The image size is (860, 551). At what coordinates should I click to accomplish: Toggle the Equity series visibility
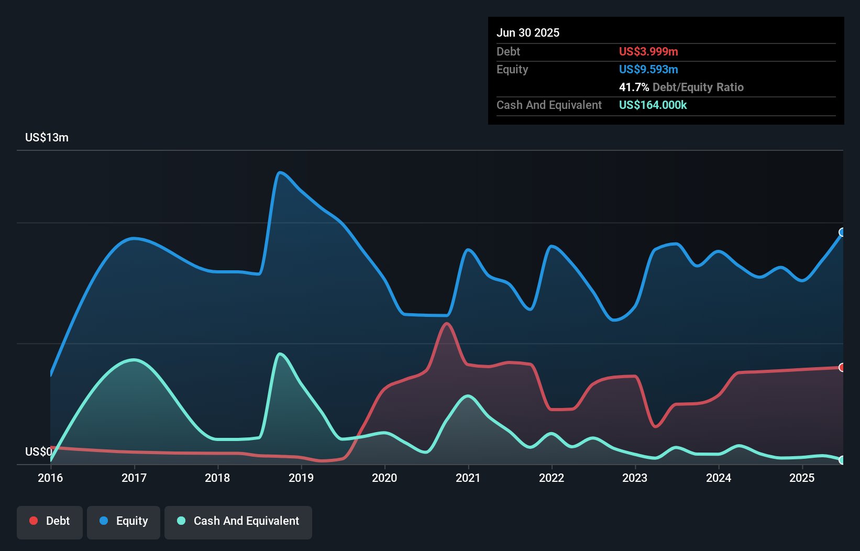[123, 521]
